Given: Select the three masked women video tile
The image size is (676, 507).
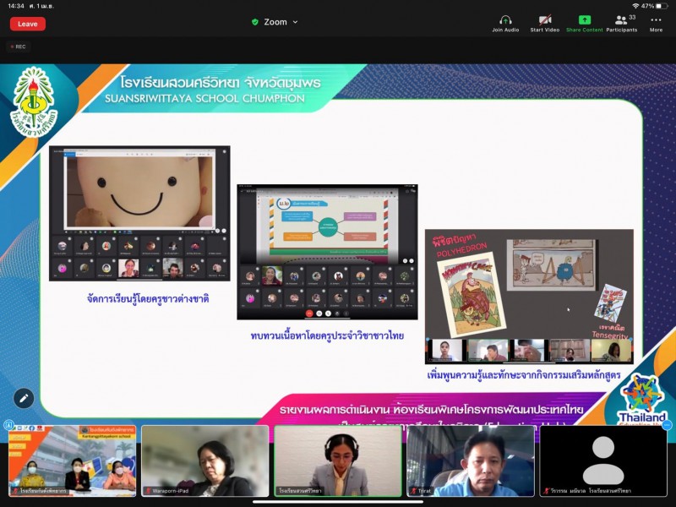Looking at the screenshot, I should pyautogui.click(x=72, y=461).
